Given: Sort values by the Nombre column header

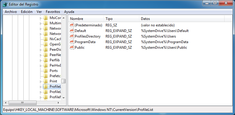Looking at the screenshot, I should point(86,19).
